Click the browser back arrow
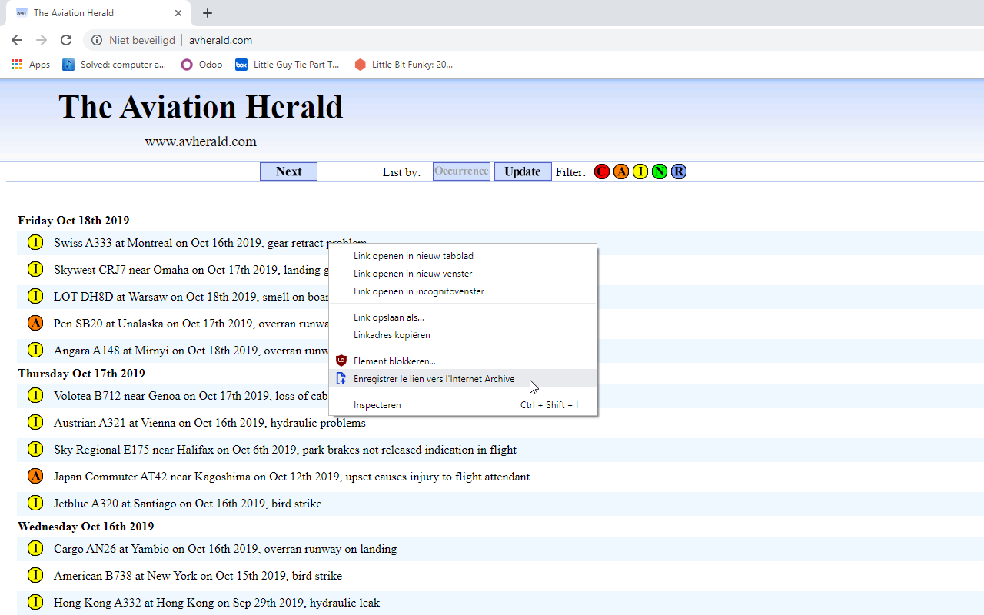Viewport: 984px width, 615px height. click(17, 40)
